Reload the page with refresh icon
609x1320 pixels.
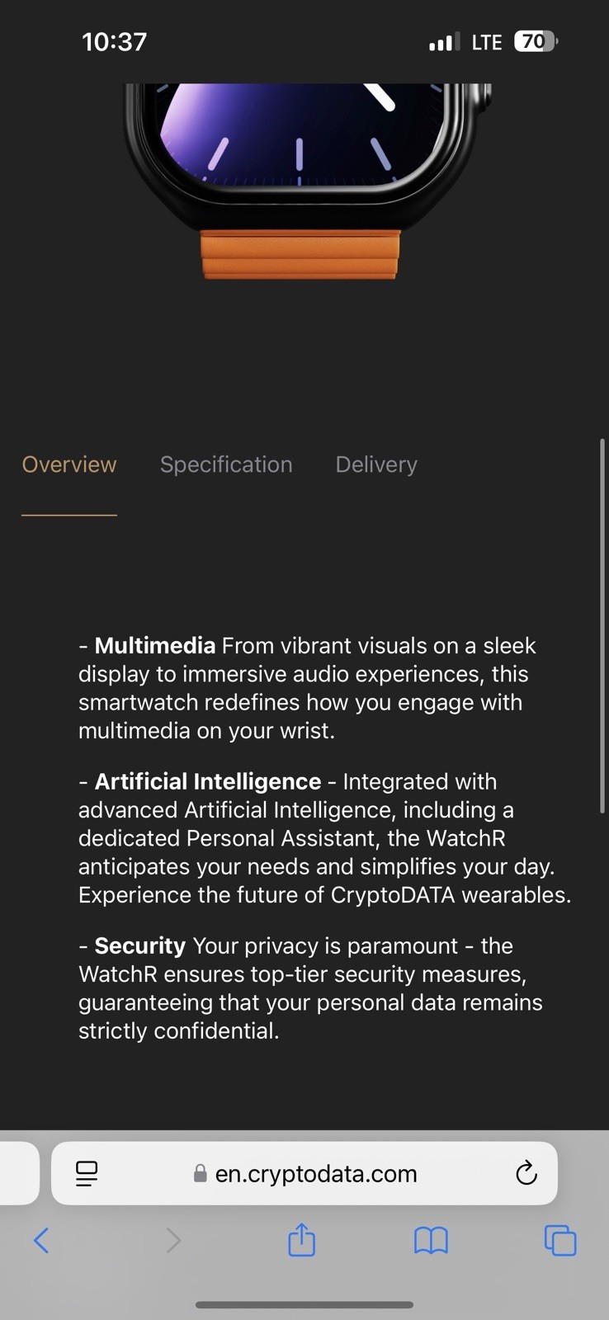click(526, 1173)
